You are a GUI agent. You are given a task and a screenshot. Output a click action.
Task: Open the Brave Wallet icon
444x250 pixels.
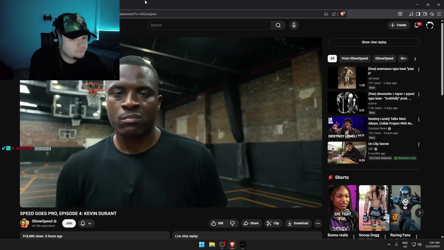[425, 14]
